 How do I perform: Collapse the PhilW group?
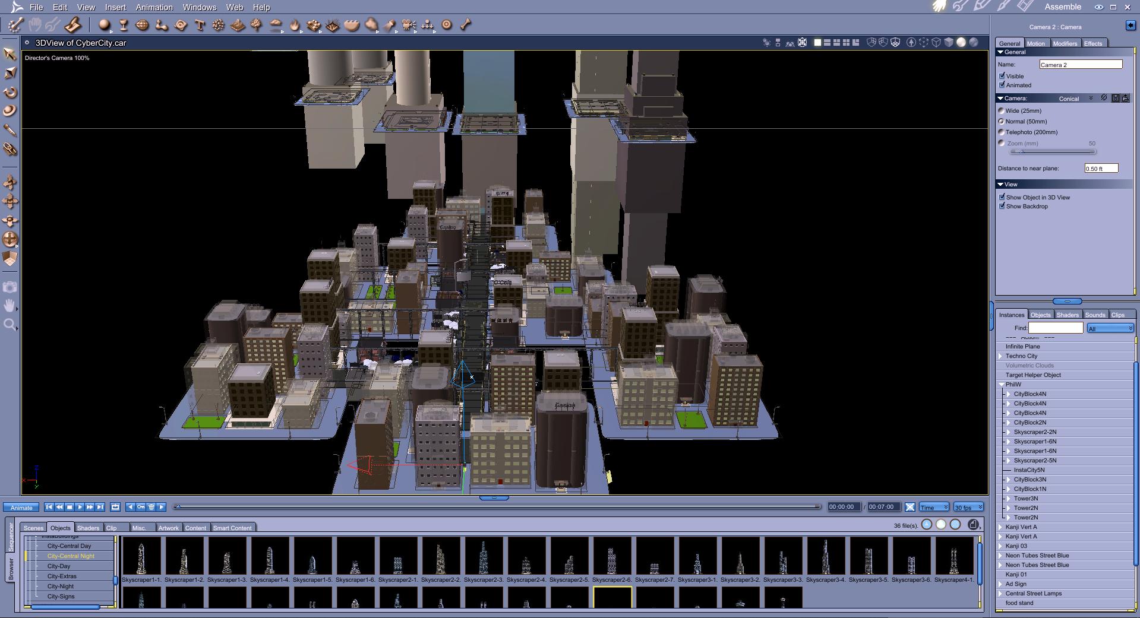1001,385
